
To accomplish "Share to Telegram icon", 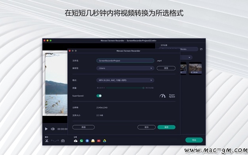I will [x=87, y=141].
